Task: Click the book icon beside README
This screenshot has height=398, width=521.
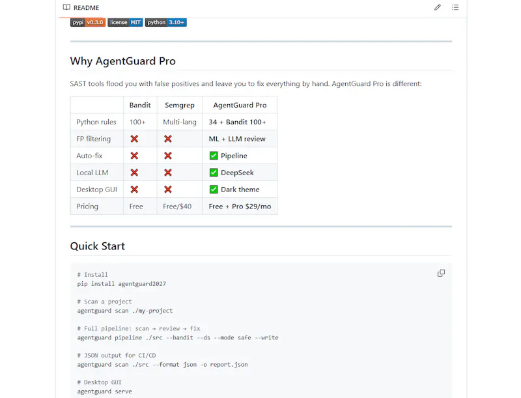Action: pyautogui.click(x=66, y=7)
